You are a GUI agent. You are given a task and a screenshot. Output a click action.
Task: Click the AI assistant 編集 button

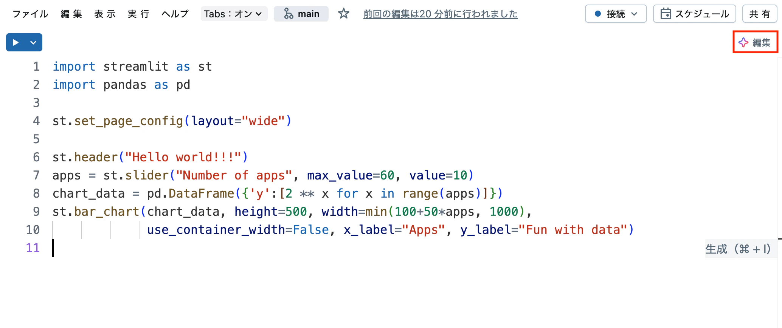[755, 42]
